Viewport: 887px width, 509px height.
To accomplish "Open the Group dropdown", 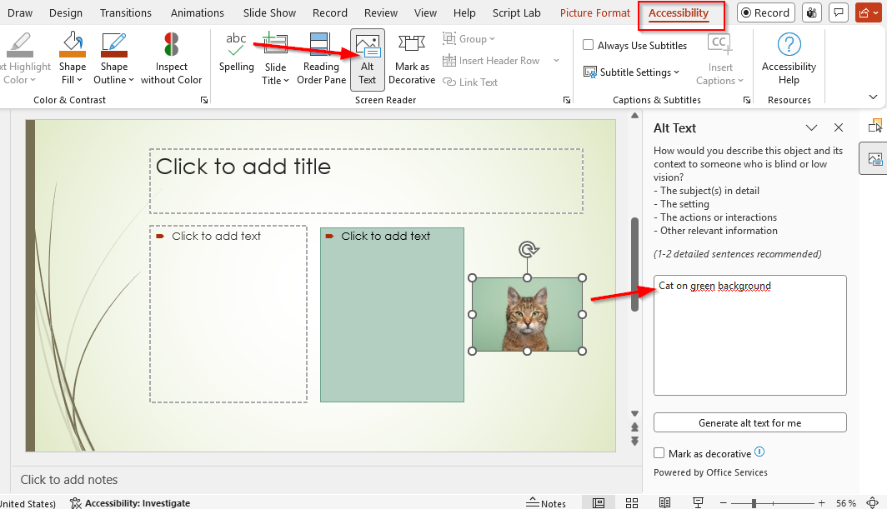I will pyautogui.click(x=469, y=38).
